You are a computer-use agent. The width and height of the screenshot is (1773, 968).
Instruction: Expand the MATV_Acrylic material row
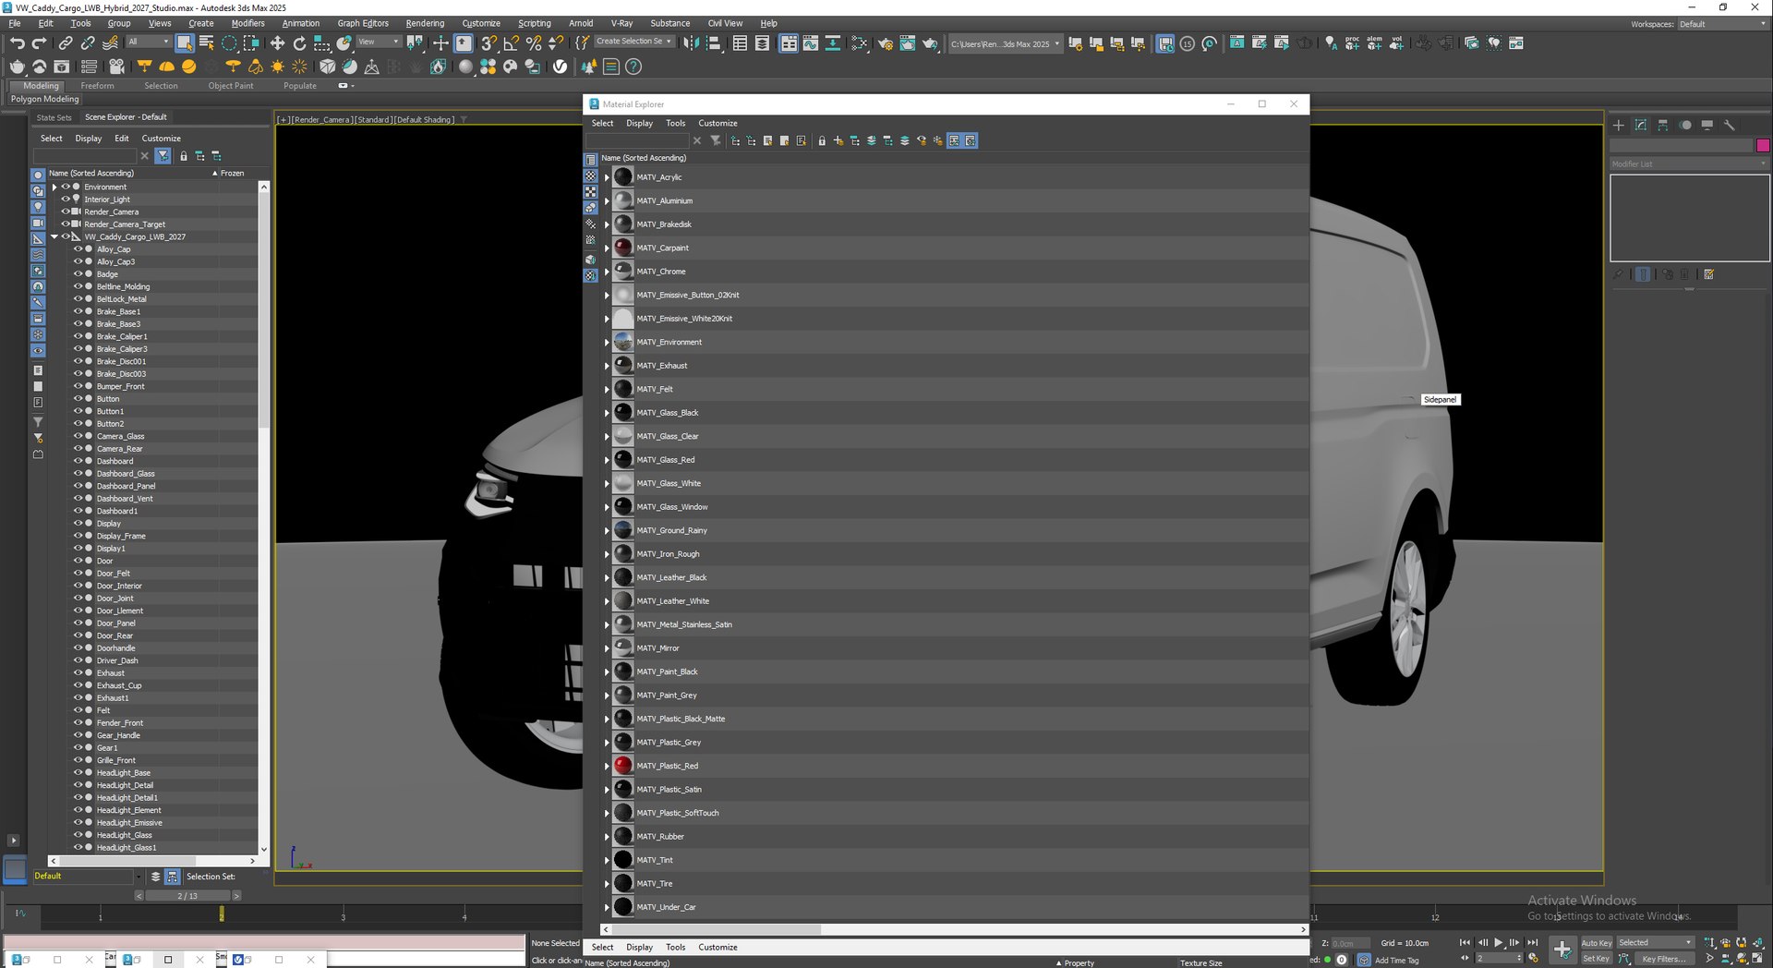[x=607, y=177]
